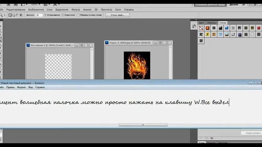Open Notepad's Вид menu
The width and height of the screenshot is (262, 147).
coord(30,87)
